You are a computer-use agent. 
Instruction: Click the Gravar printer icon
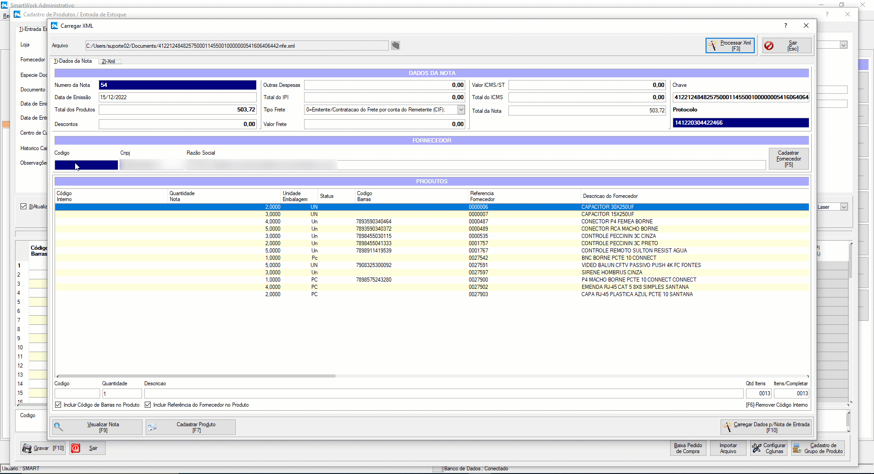click(x=27, y=448)
